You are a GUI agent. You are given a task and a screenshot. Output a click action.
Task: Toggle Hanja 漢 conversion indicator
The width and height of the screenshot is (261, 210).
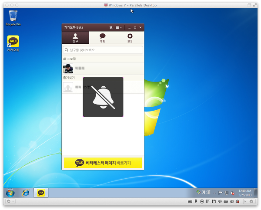208,192
